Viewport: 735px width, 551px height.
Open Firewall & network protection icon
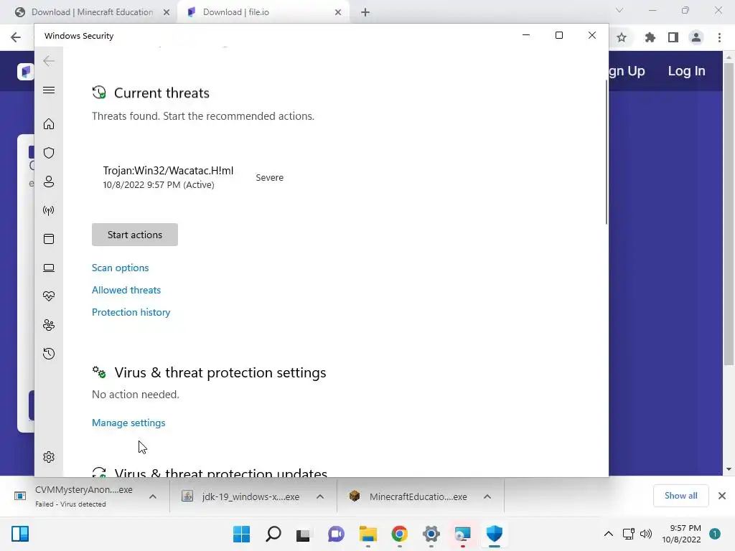click(x=49, y=210)
